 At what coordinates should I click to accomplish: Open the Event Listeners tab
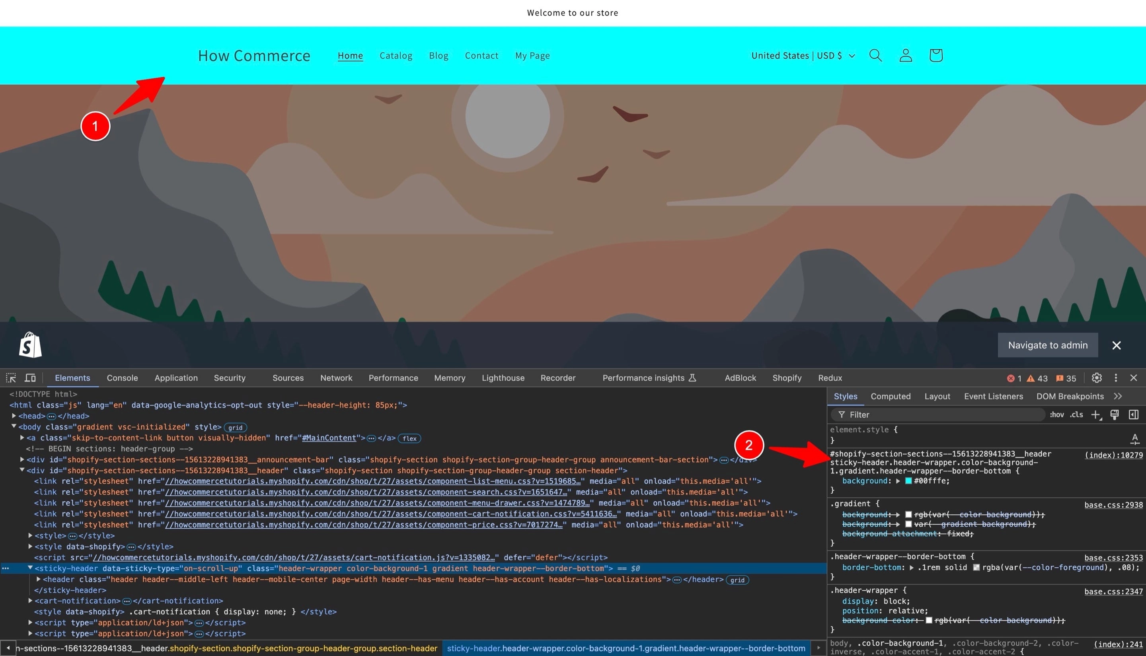click(993, 396)
